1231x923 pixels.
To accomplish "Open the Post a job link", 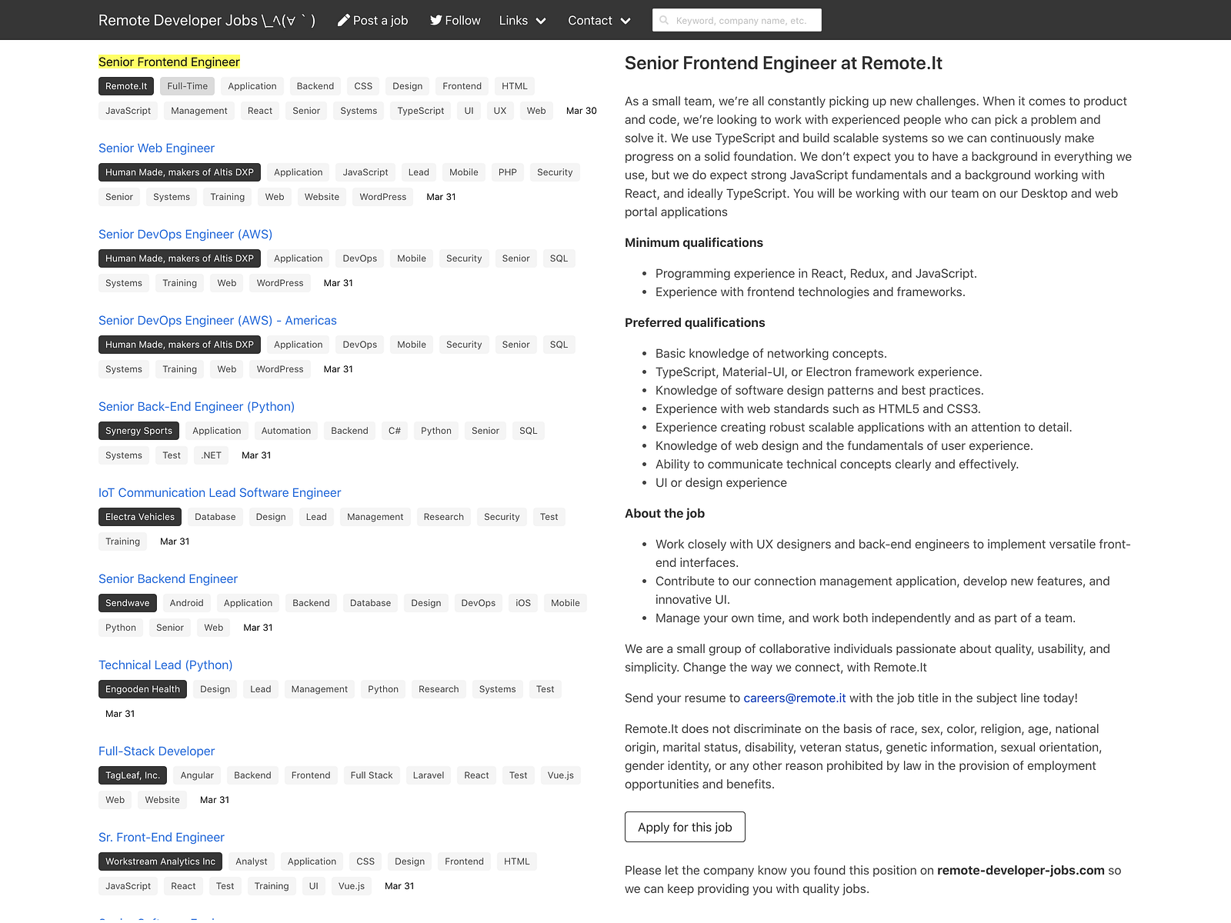I will point(373,20).
